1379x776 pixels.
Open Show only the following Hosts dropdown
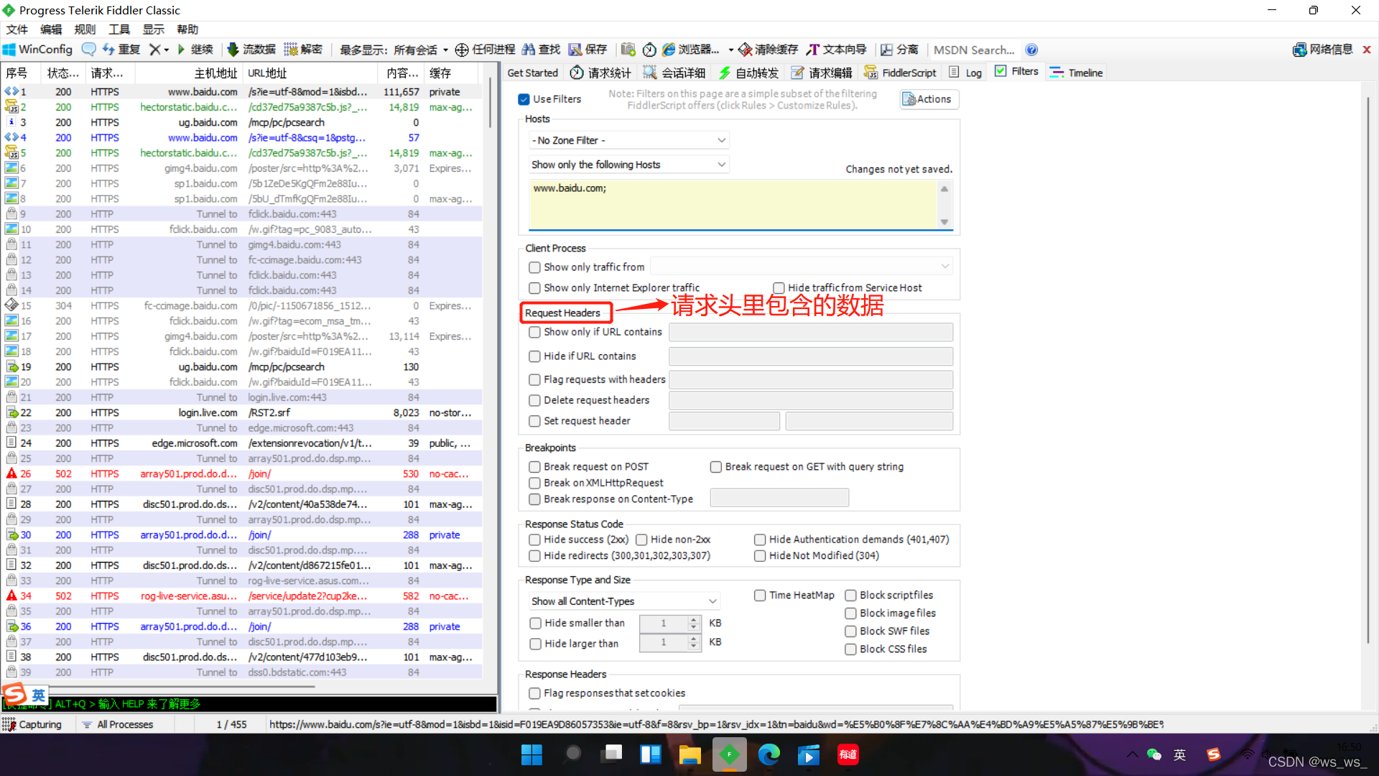(x=628, y=165)
